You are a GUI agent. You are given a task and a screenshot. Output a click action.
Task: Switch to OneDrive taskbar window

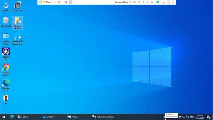53,117
